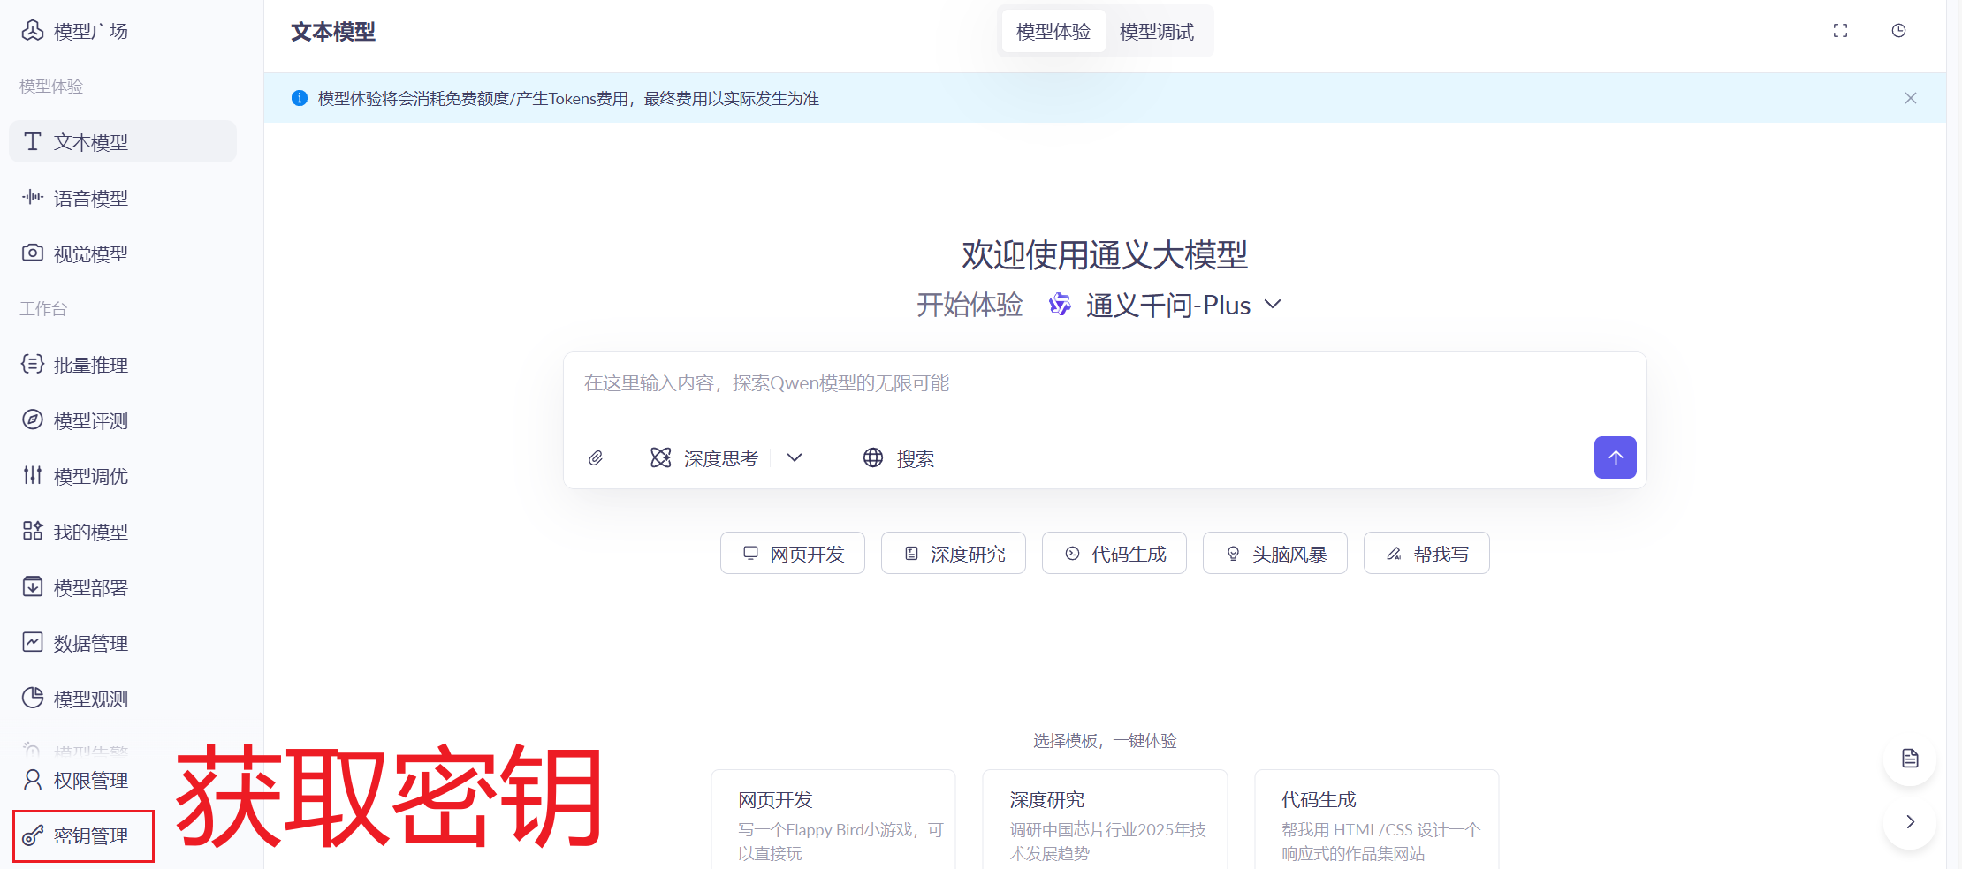Click the 头脑风暴 quick-action button
Image resolution: width=1962 pixels, height=869 pixels.
click(x=1275, y=553)
